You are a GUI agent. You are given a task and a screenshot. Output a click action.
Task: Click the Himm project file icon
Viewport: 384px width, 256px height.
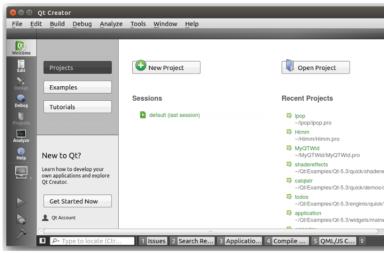point(289,132)
